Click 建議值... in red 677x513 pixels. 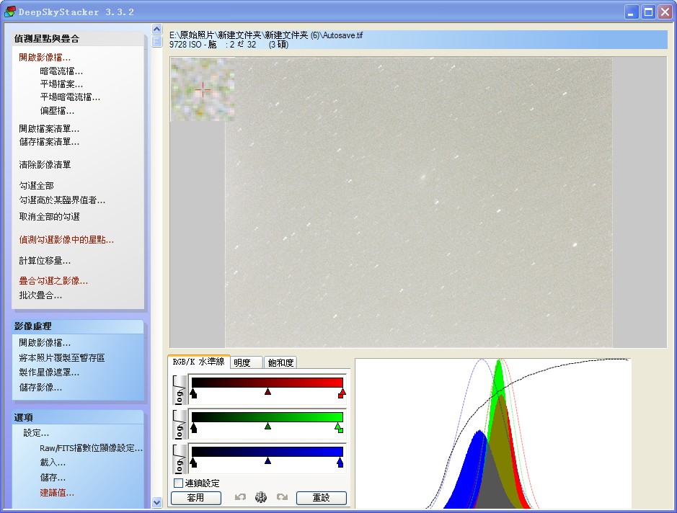(57, 493)
